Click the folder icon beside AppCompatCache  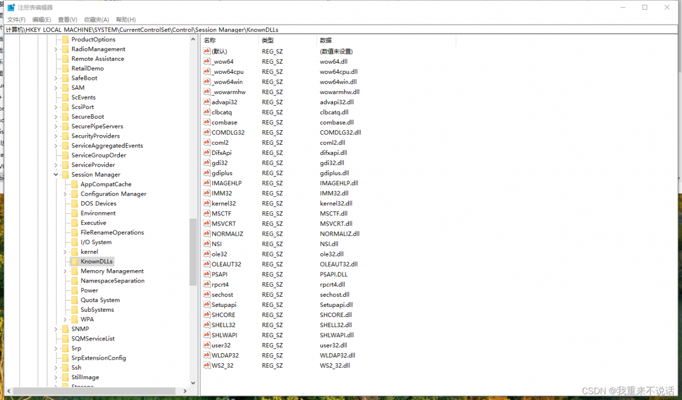coord(75,184)
